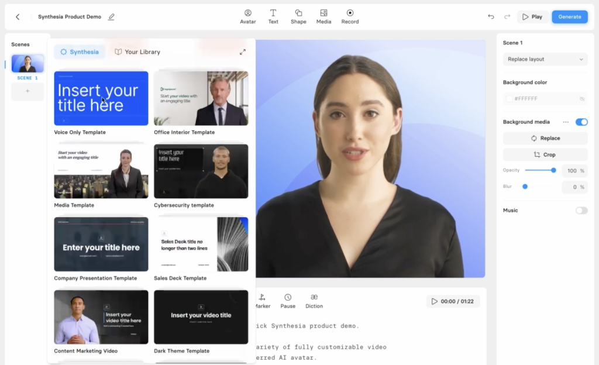Open Background media more options
This screenshot has height=365, width=599.
tap(566, 122)
